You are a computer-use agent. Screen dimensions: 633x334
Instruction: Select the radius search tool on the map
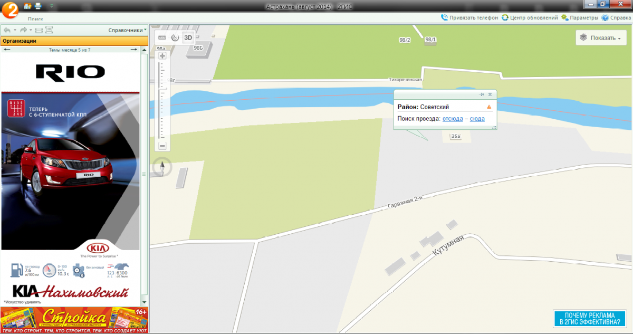[175, 37]
